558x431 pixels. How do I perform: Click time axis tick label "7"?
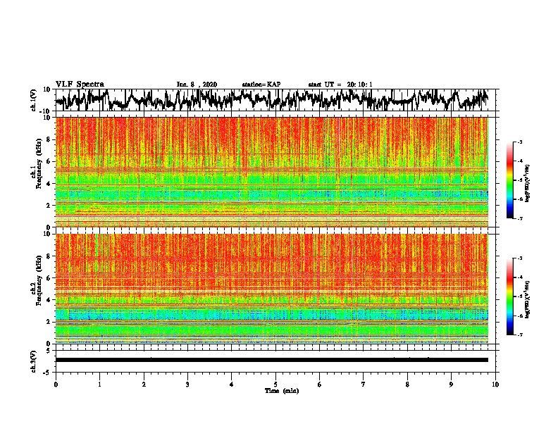[364, 385]
